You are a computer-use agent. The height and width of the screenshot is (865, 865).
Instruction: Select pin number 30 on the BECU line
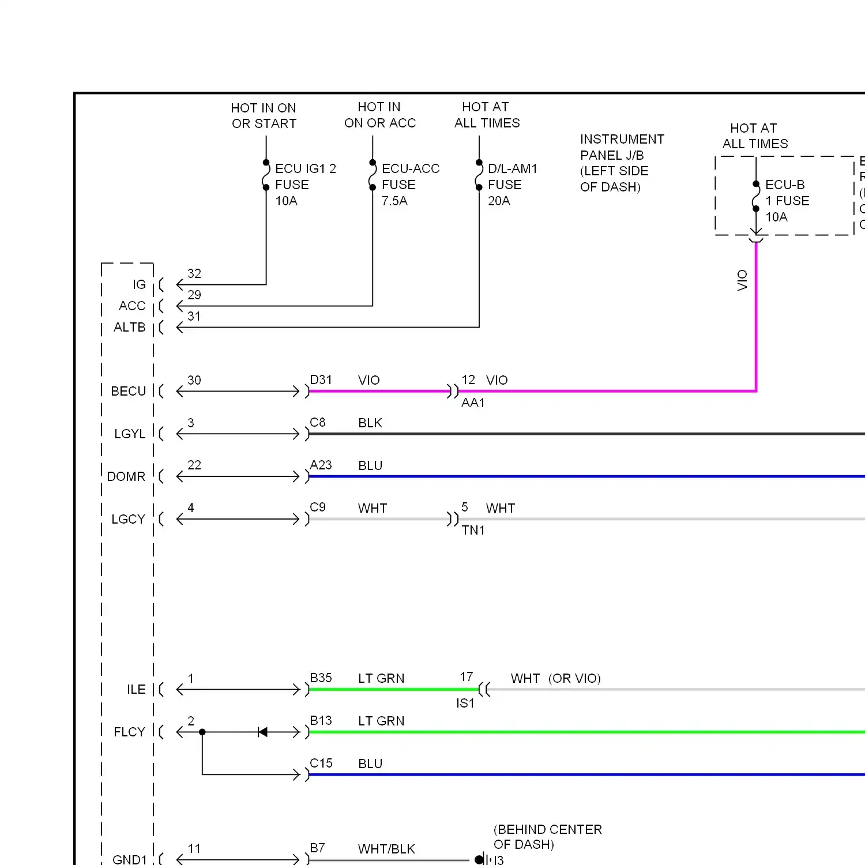pyautogui.click(x=194, y=380)
